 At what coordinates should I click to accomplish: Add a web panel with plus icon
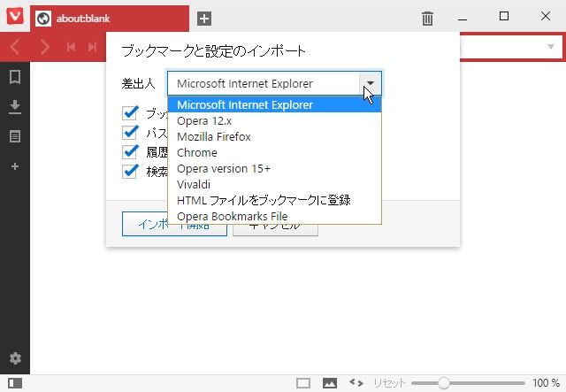(15, 166)
